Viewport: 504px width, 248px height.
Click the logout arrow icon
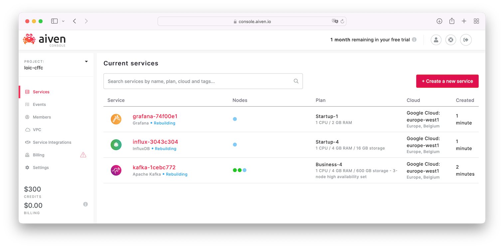[466, 40]
